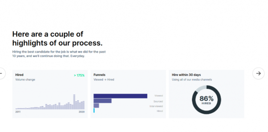Click the Viewed → Hired subtitle
268x132 pixels.
click(104, 79)
